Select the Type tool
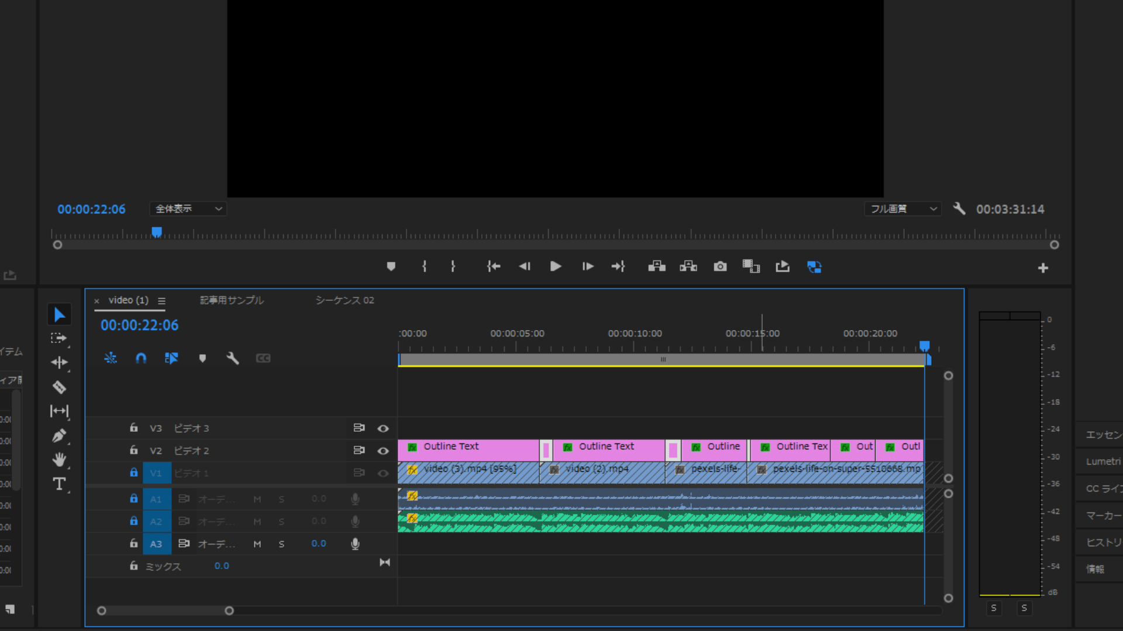1123x631 pixels. pos(59,484)
